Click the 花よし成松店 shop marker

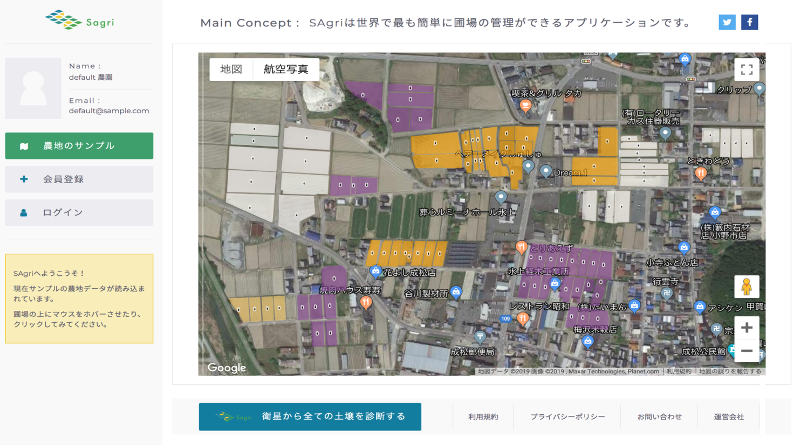click(x=375, y=271)
